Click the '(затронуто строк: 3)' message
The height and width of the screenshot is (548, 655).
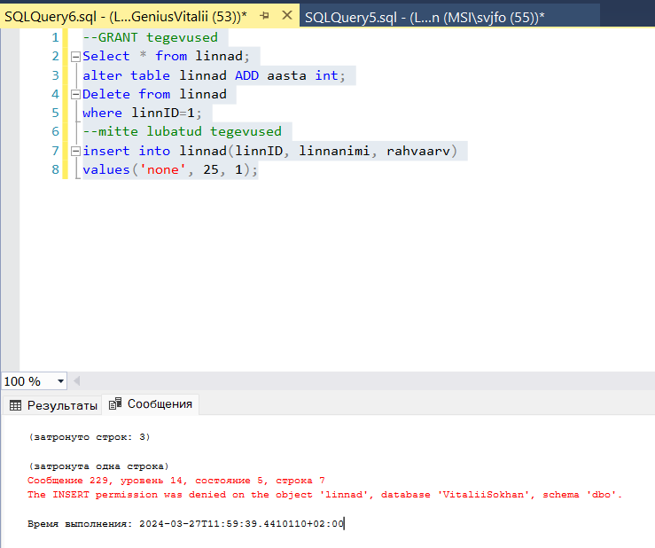(x=89, y=437)
